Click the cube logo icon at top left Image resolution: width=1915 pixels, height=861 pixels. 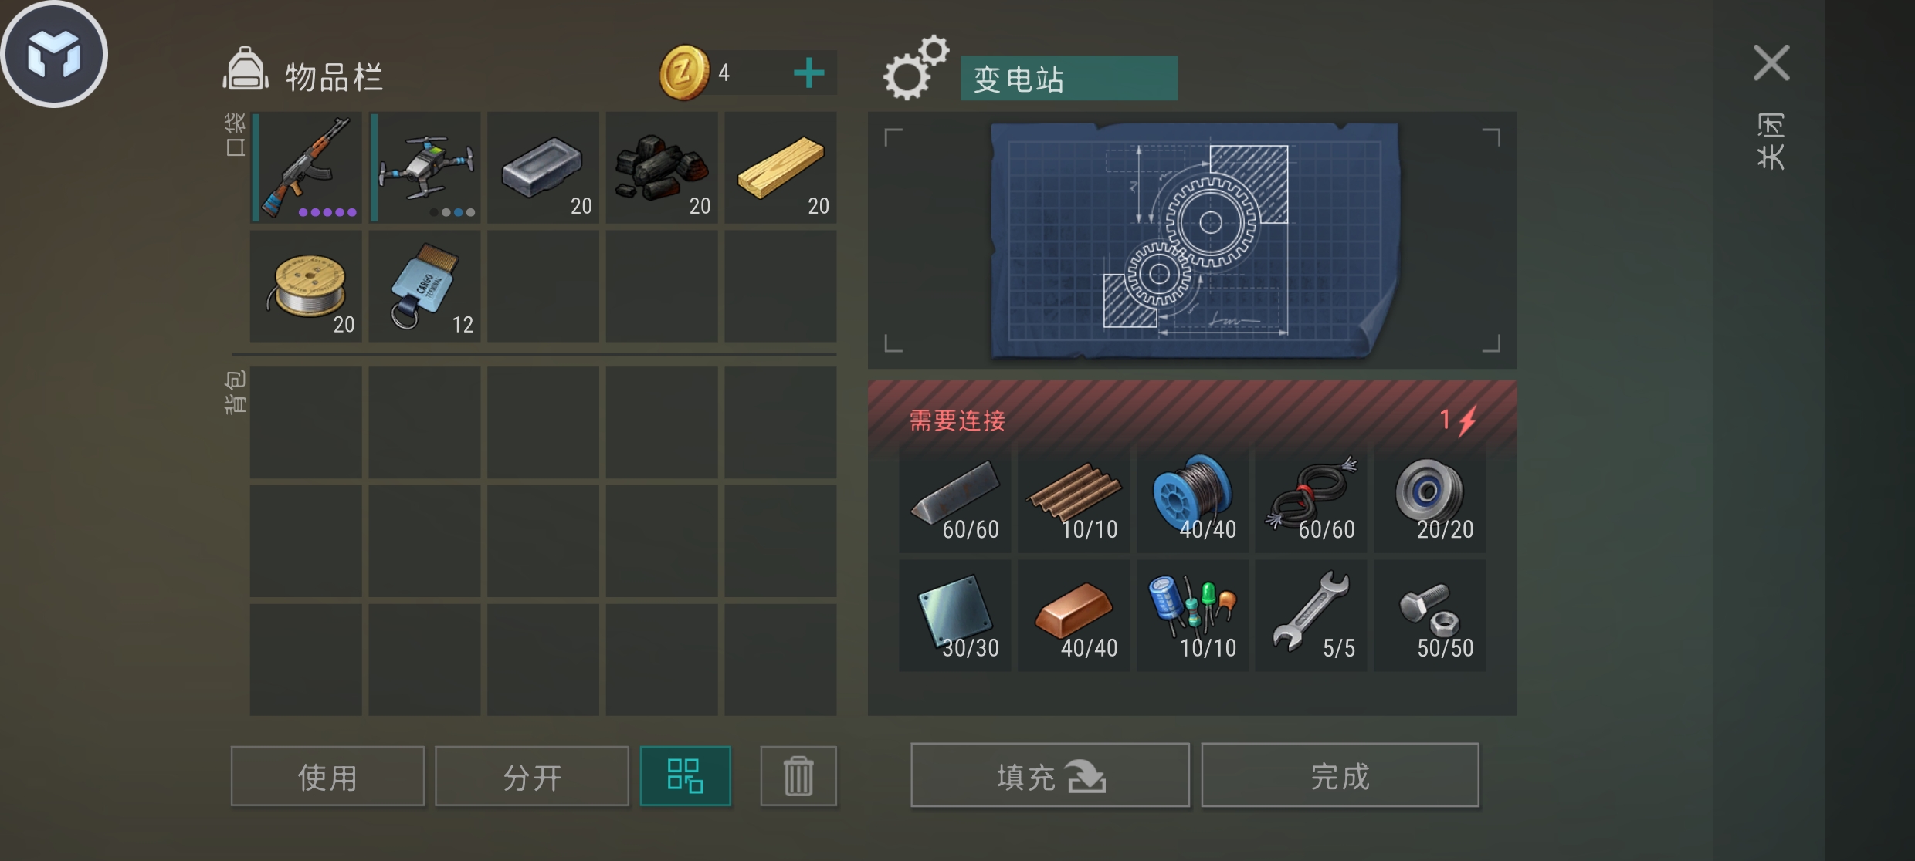(54, 54)
